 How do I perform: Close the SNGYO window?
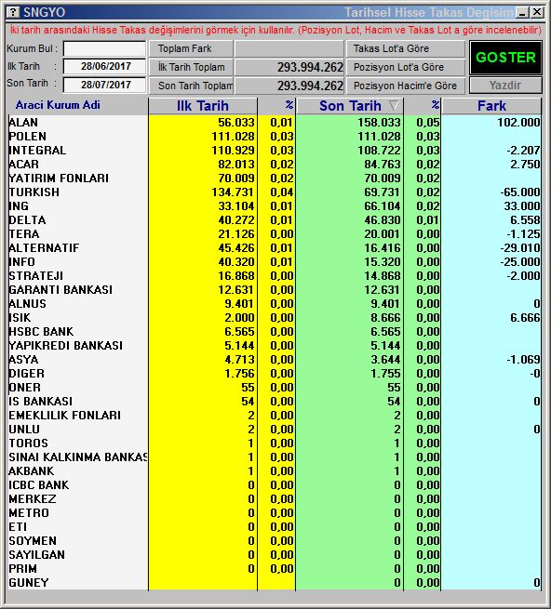click(x=537, y=12)
